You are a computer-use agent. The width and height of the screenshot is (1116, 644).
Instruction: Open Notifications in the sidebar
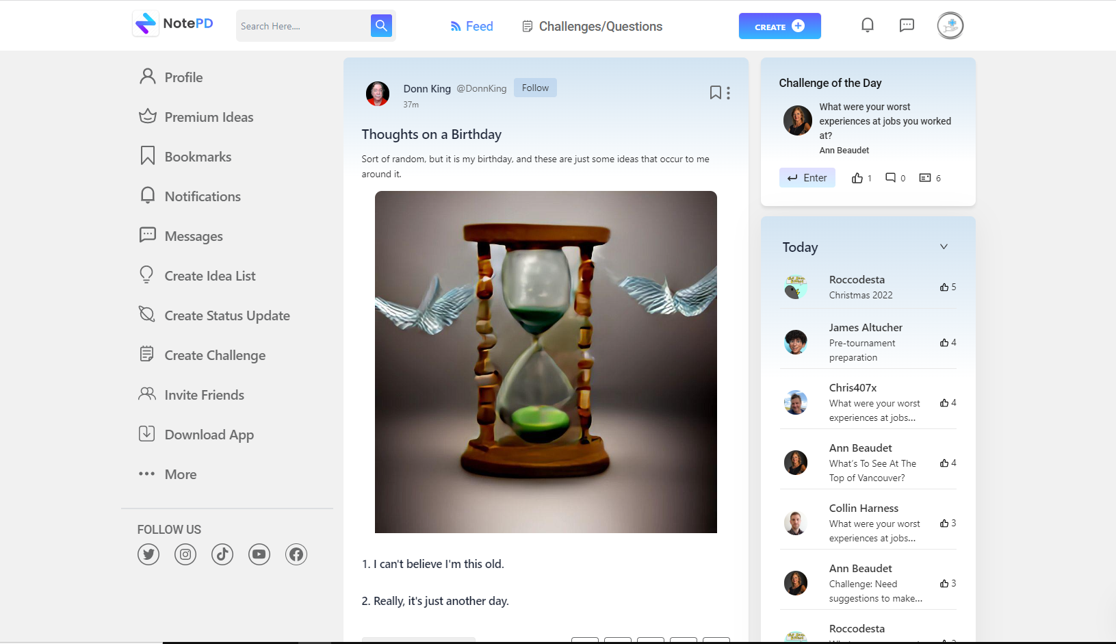tap(190, 196)
